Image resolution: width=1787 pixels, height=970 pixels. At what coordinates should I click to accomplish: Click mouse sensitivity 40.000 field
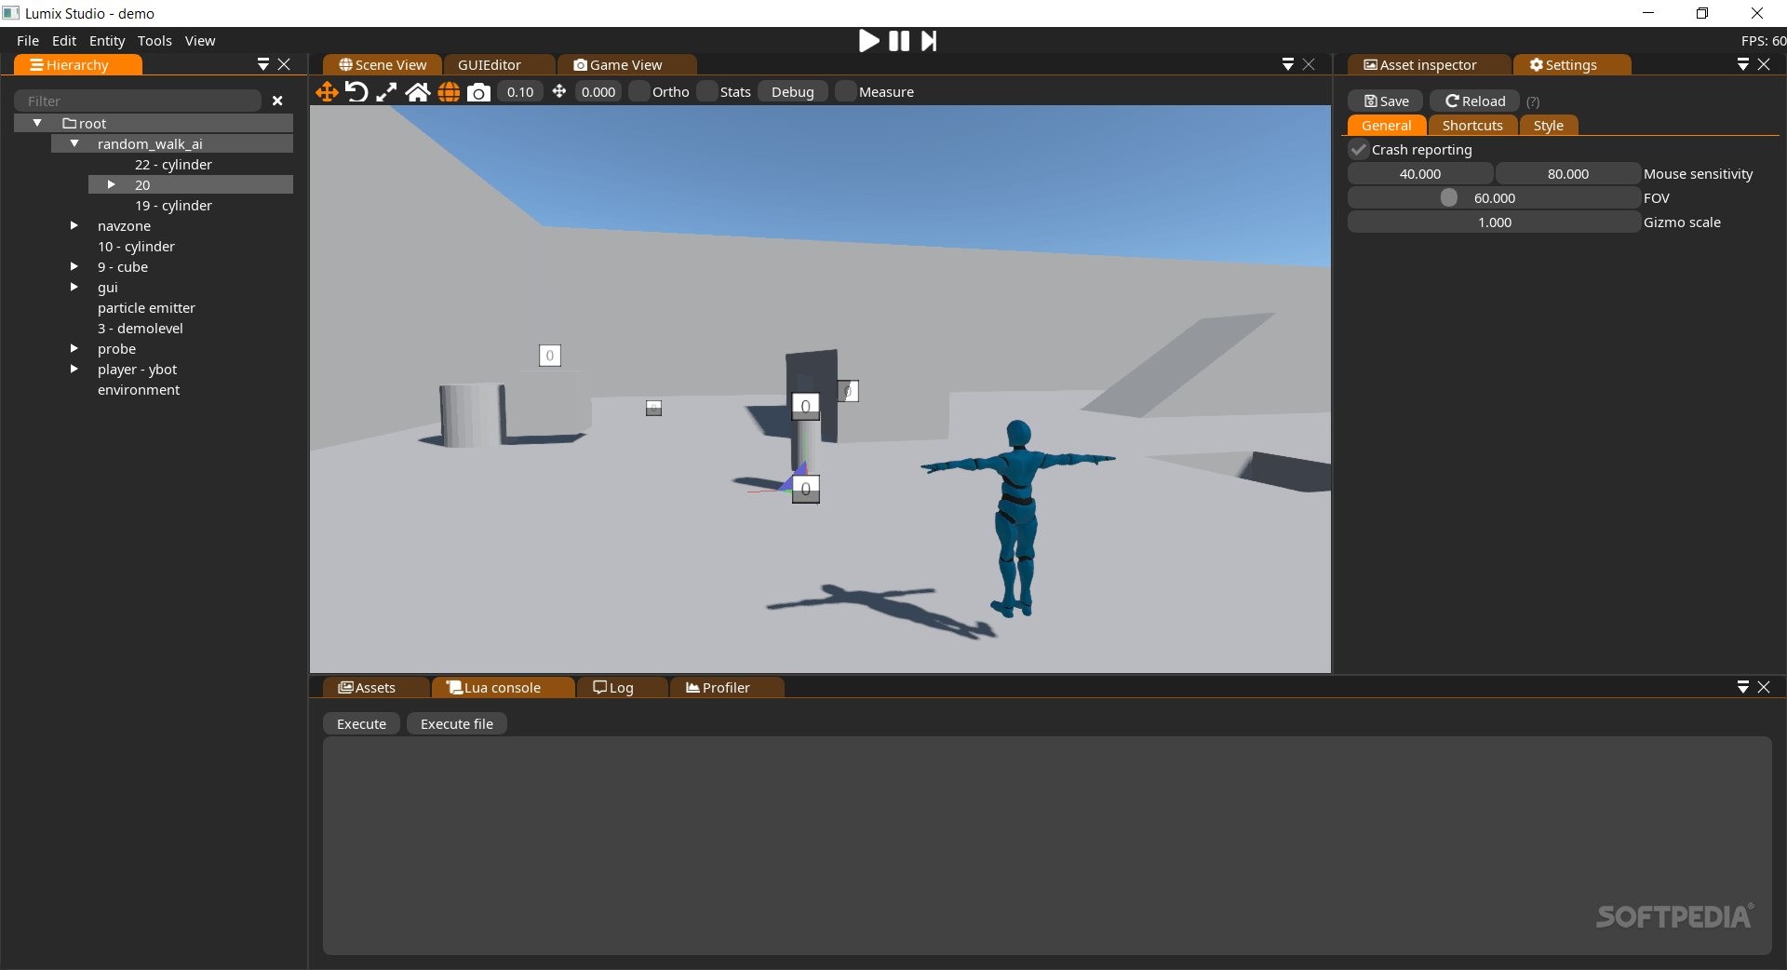[x=1420, y=174]
